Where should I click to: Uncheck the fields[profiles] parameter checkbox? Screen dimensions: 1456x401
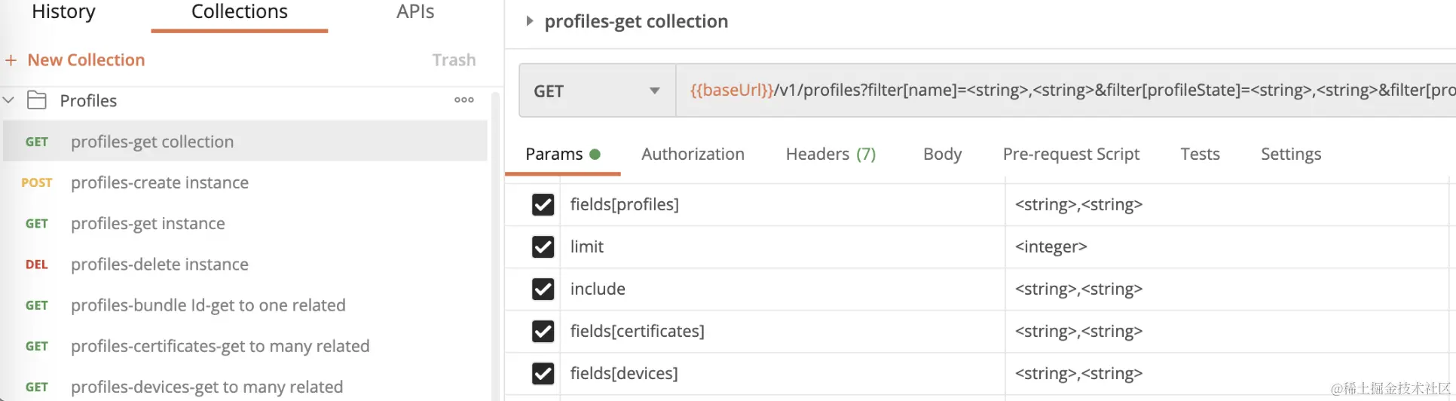(x=543, y=204)
